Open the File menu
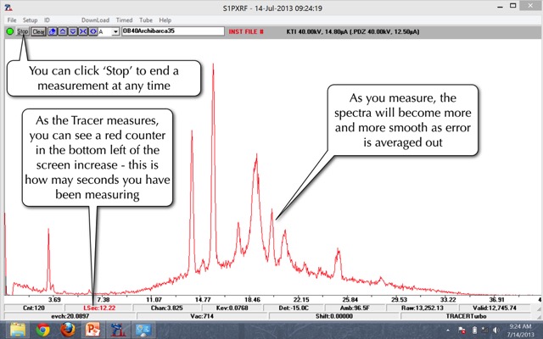Image resolution: width=543 pixels, height=339 pixels. (12, 19)
